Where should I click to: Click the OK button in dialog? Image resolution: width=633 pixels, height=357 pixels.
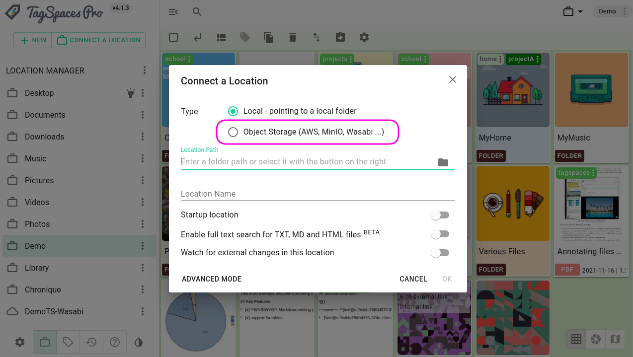coord(447,279)
